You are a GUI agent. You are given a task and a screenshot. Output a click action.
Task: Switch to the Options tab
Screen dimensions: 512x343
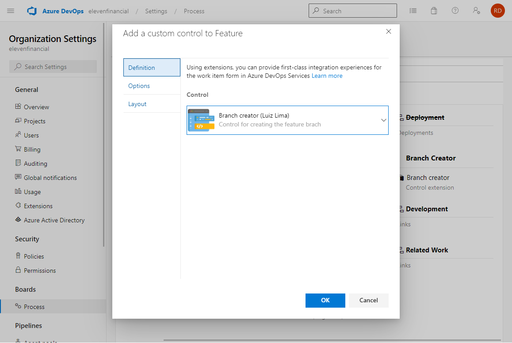coord(152,86)
